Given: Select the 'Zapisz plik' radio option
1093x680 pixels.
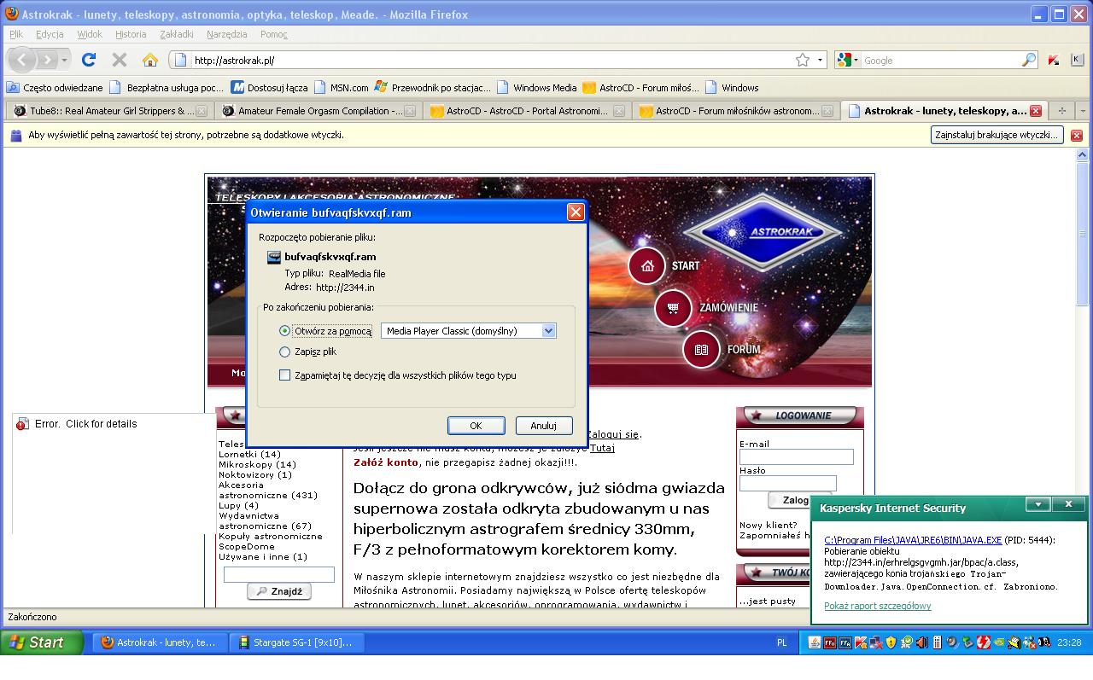Looking at the screenshot, I should click(x=285, y=352).
